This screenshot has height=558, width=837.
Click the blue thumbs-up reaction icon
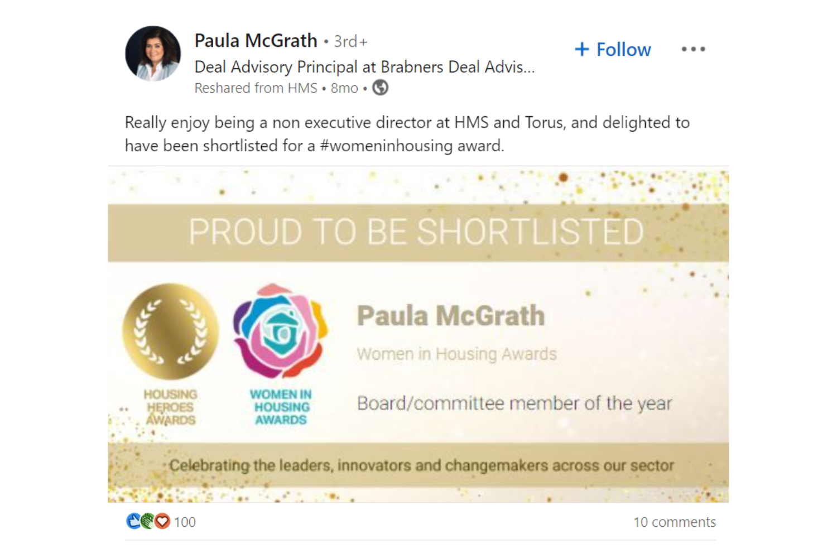coord(133,521)
